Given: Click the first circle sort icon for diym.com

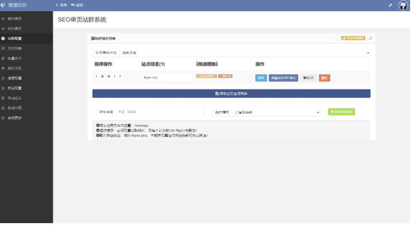Looking at the screenshot, I should [103, 76].
